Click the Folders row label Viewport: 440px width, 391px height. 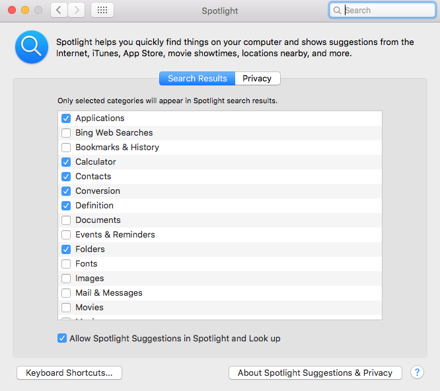tap(90, 249)
